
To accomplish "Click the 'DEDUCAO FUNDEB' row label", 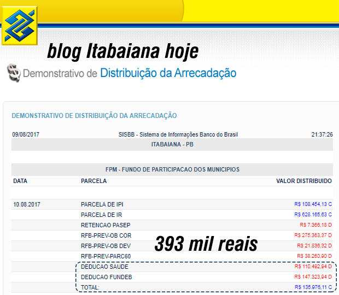I will (107, 277).
